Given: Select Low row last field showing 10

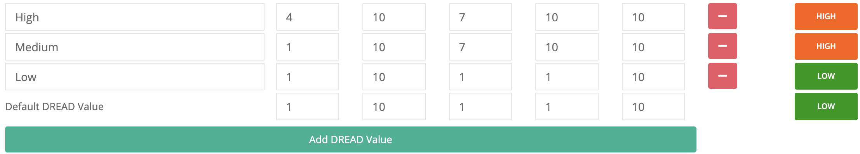Looking at the screenshot, I should click(653, 77).
